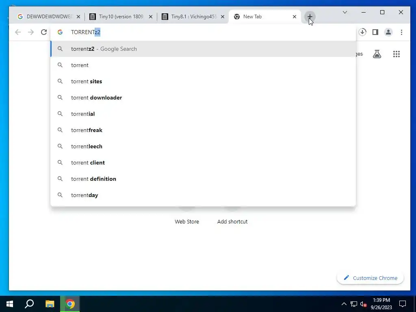Open Customize Chrome
The width and height of the screenshot is (416, 312).
pos(370,278)
